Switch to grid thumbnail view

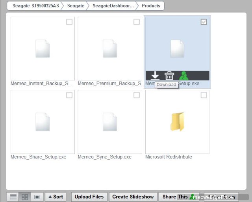pos(25,197)
